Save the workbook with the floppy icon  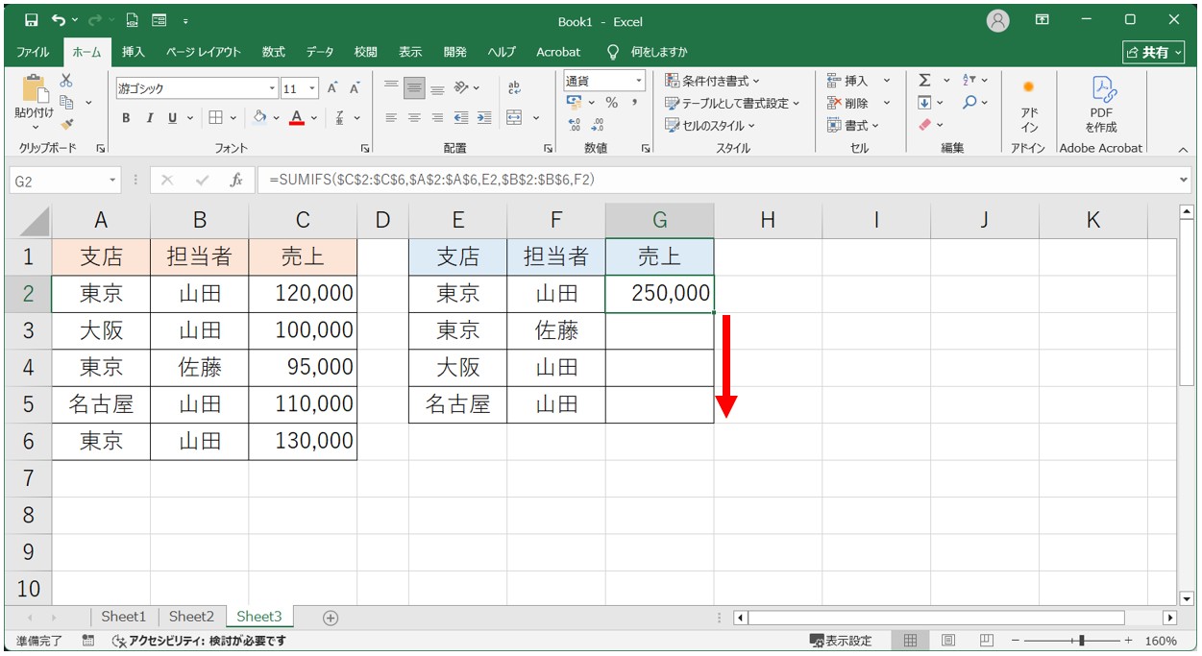click(x=31, y=20)
